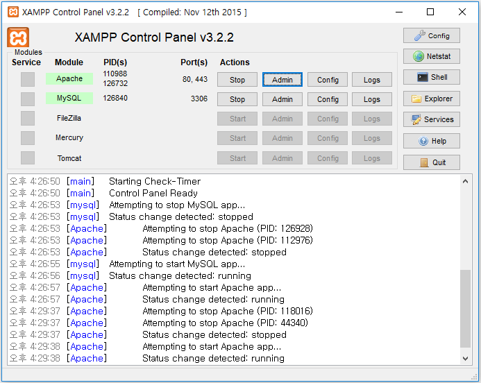481x383 pixels.
Task: Maximize the XAMPP Control Panel window
Action: 430,12
